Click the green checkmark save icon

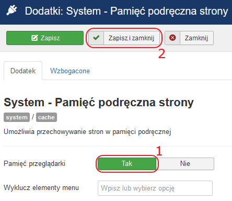click(96, 38)
